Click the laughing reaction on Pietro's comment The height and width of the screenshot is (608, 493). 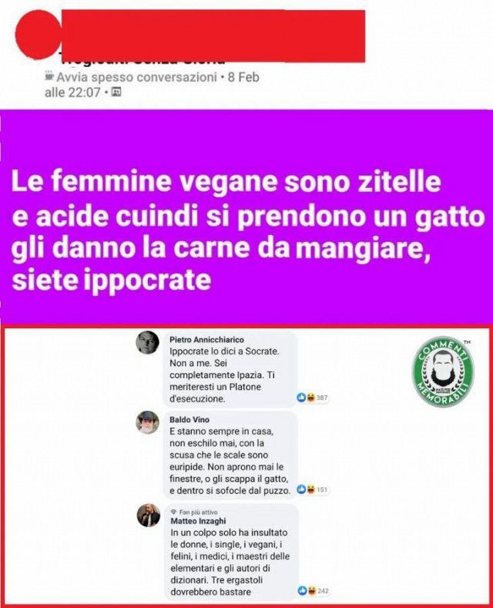click(310, 398)
